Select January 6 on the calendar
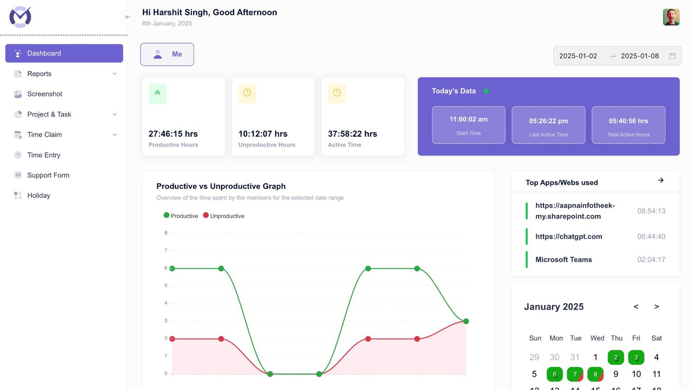This screenshot has height=390, width=694. [x=554, y=374]
